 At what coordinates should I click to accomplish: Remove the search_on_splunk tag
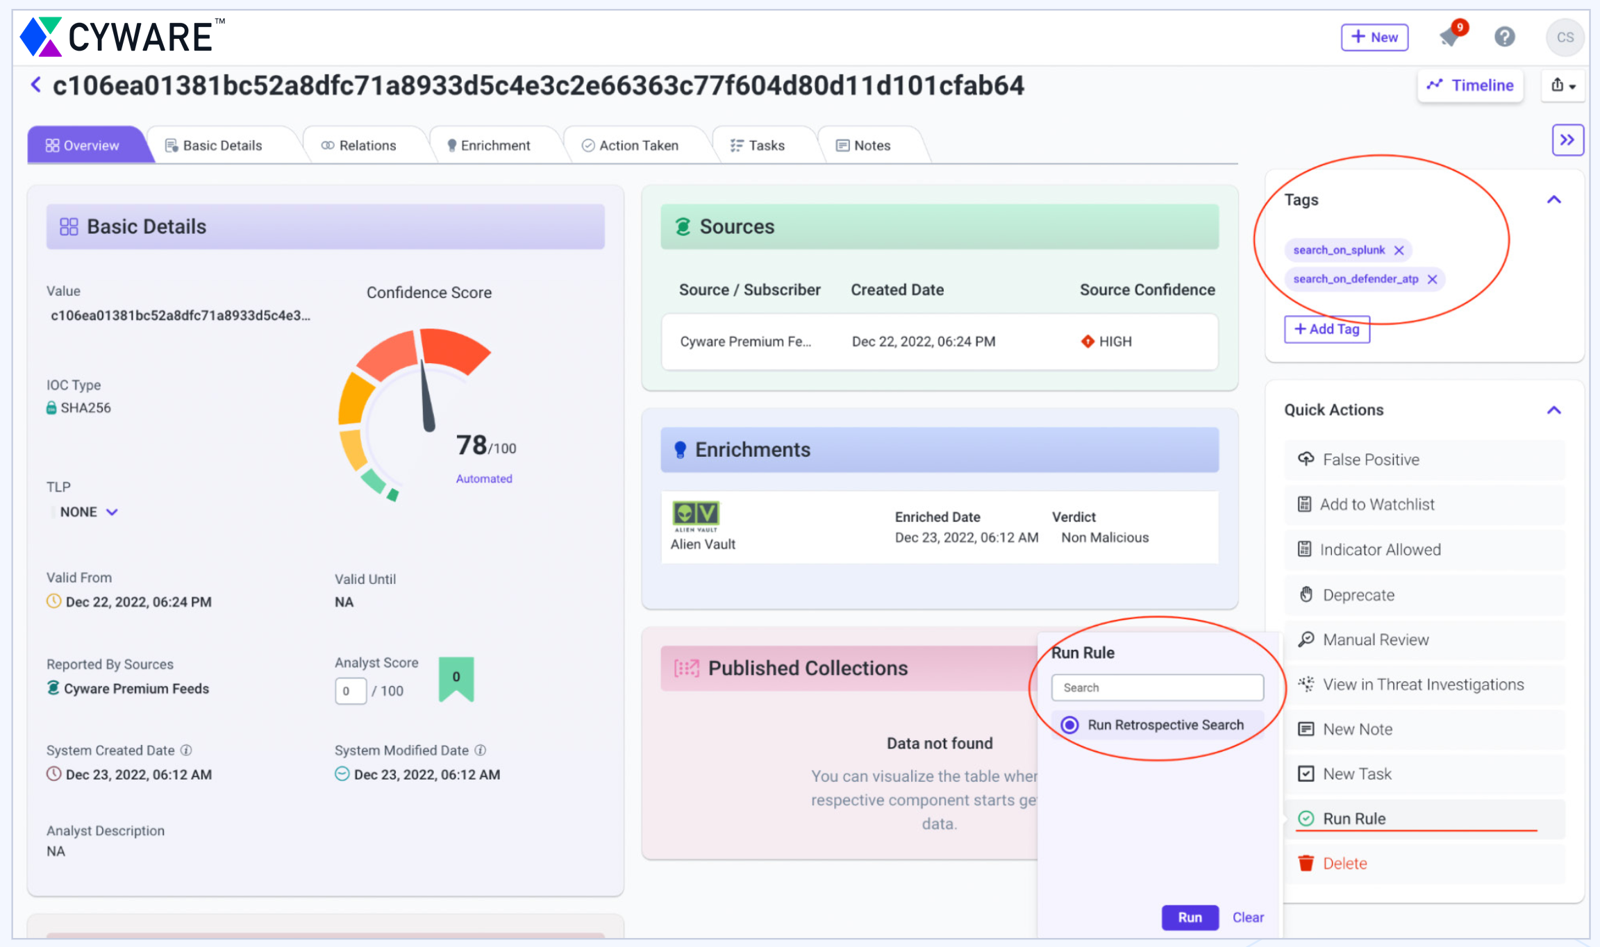(1399, 250)
